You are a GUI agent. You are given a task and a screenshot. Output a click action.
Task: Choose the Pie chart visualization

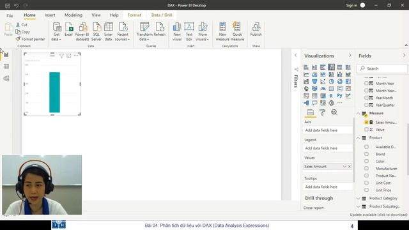[331, 82]
